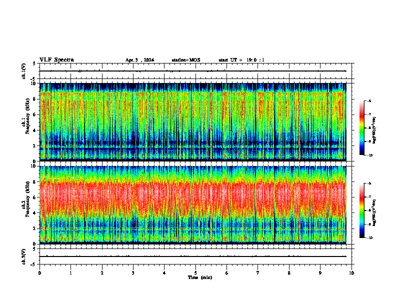Click the black dropout band in the ch.2 spectrogram
Screen dimensions: 396x306
(274, 205)
